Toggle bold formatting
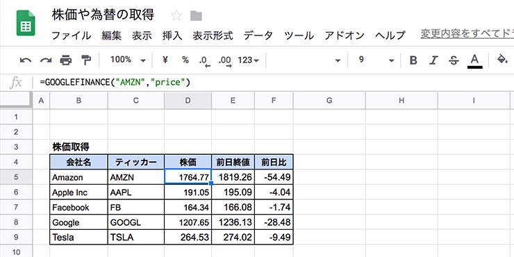514x257 pixels. (414, 60)
